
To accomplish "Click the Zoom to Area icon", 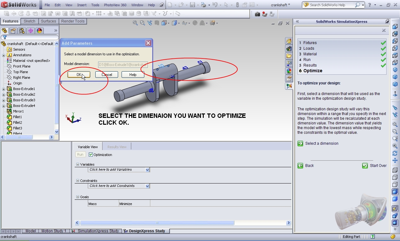I will coord(142,23).
